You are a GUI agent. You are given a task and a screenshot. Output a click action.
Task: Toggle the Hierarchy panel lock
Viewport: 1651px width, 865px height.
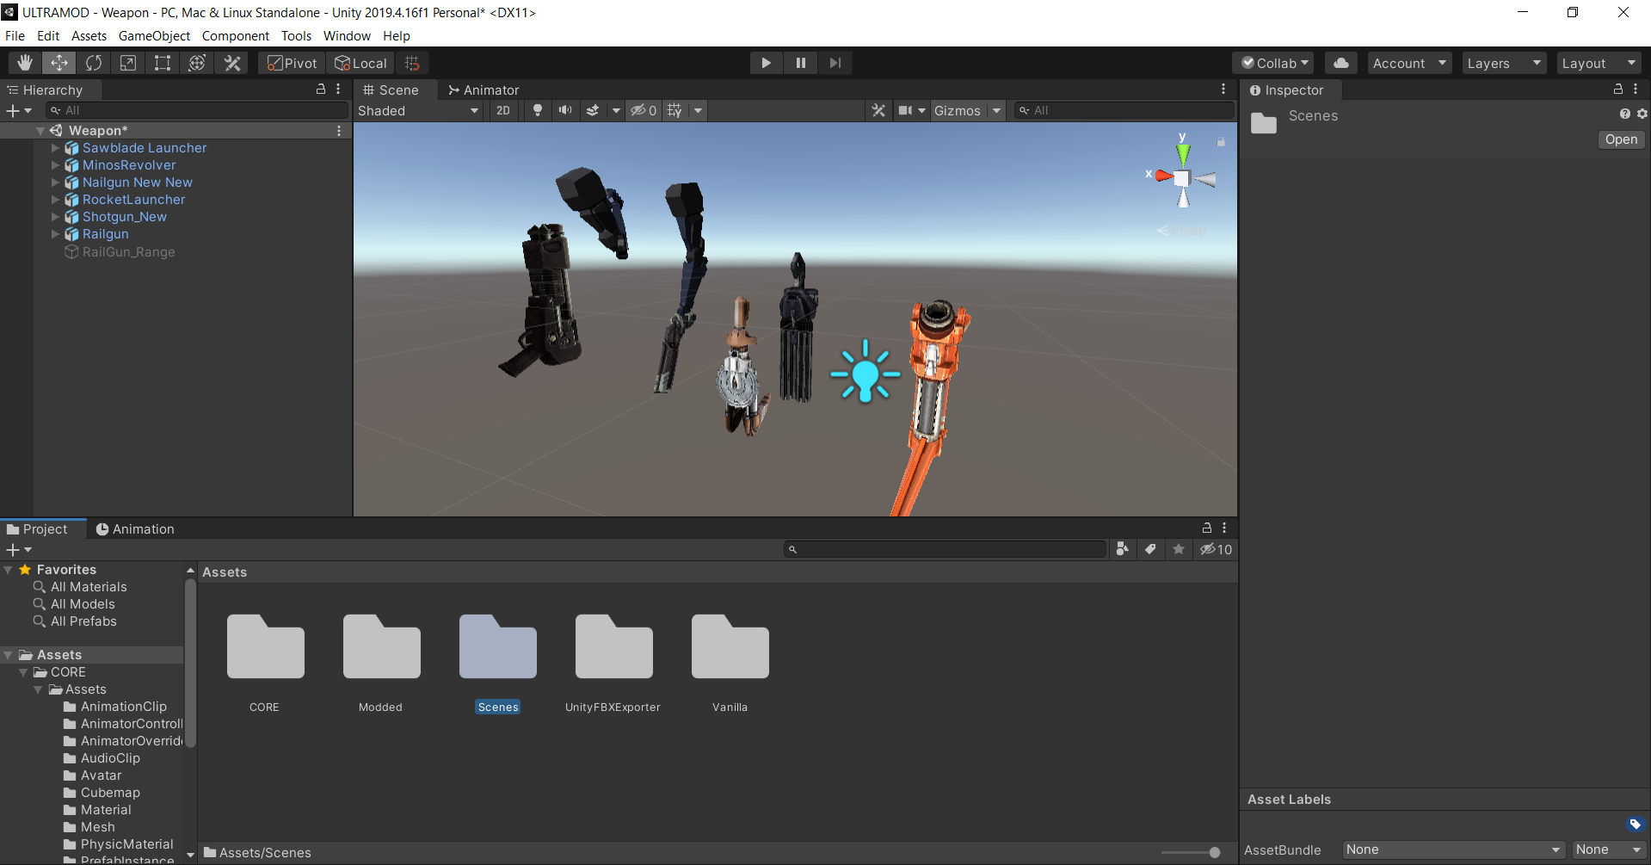tap(321, 90)
